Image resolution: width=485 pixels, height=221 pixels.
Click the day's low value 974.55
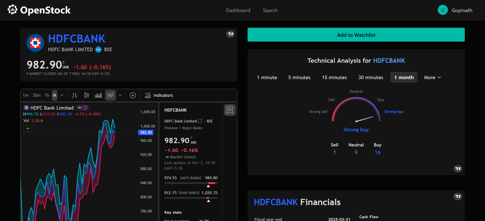pos(171,178)
